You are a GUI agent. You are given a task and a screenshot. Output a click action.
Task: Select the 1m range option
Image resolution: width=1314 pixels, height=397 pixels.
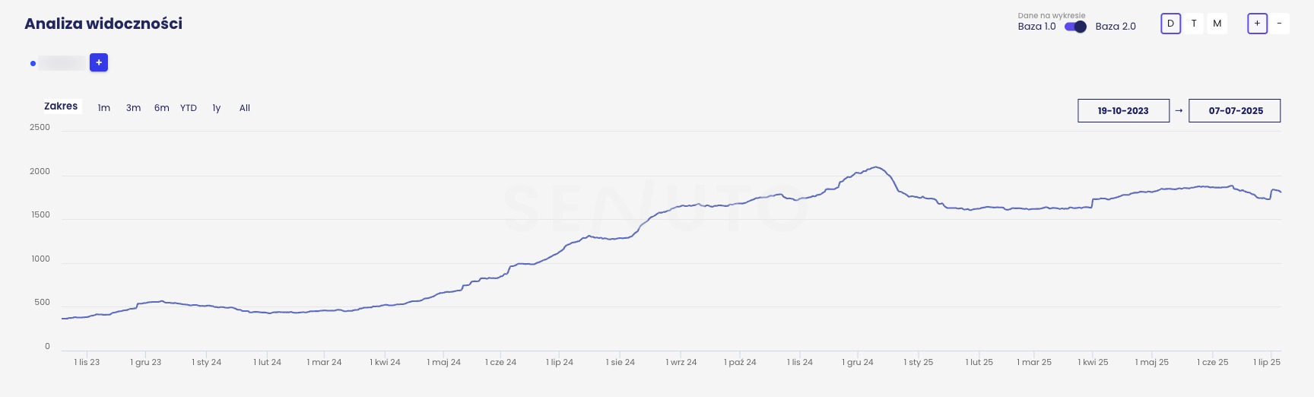coord(104,108)
